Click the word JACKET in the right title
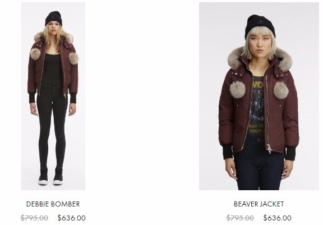Image resolution: width=323 pixels, height=225 pixels. click(271, 204)
